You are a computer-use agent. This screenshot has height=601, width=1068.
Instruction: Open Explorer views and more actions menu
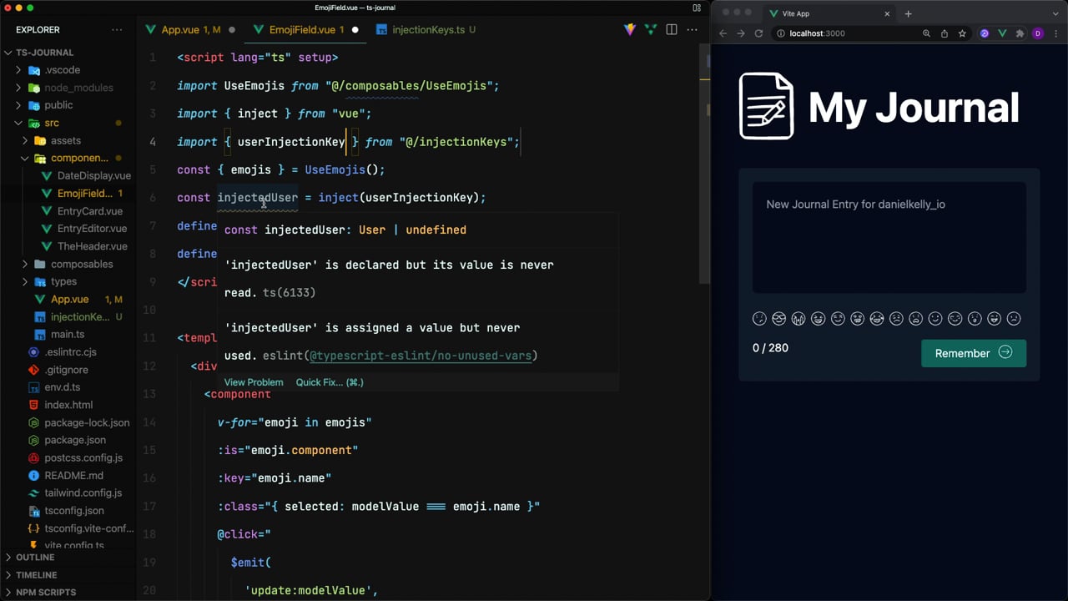(117, 29)
